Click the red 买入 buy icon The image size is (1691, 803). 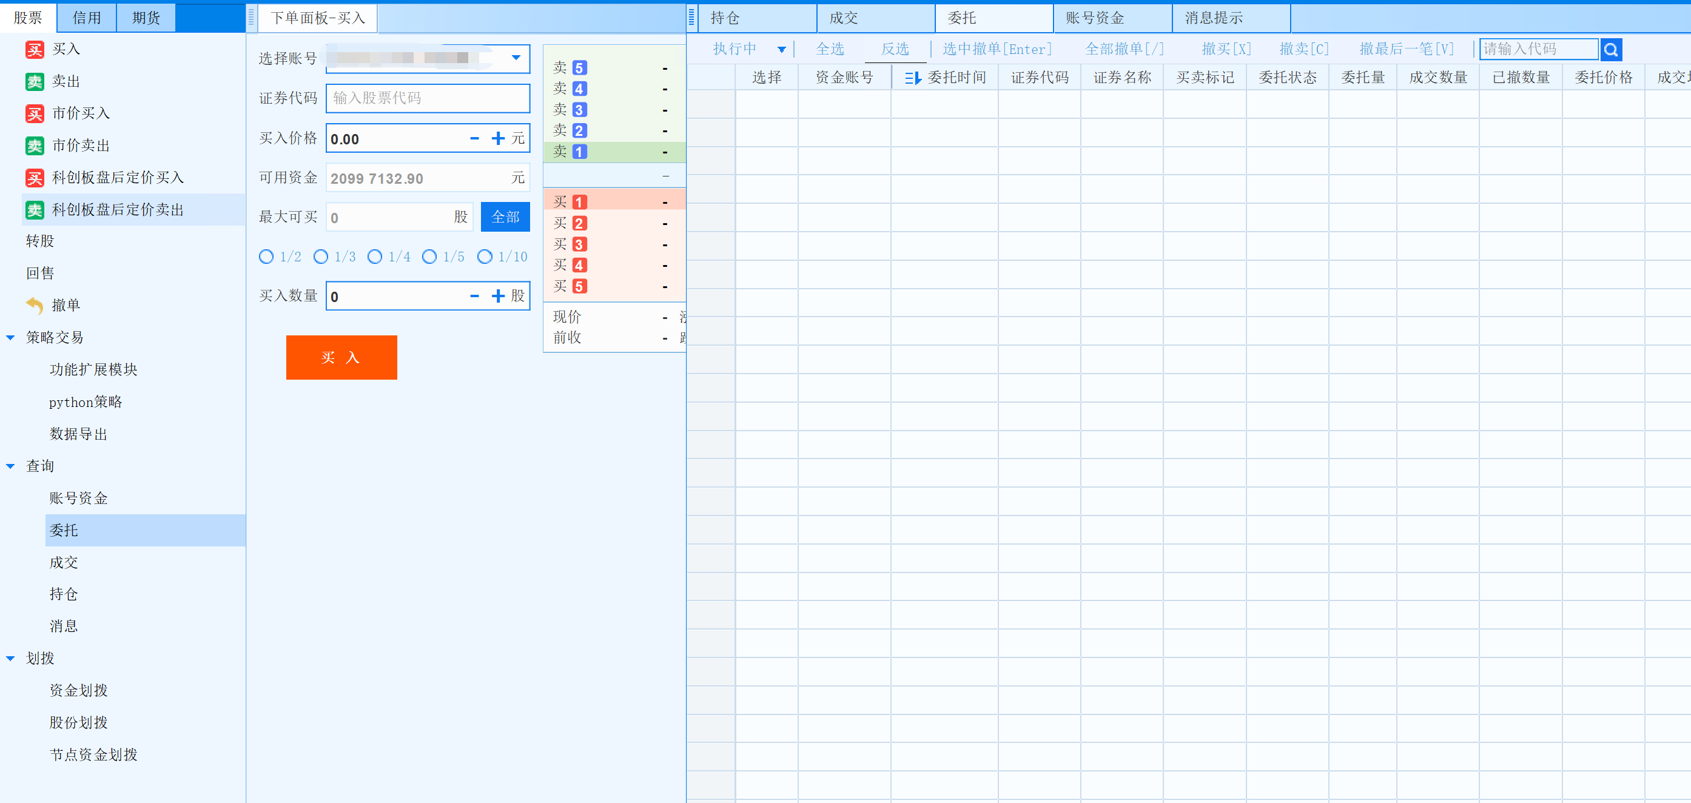click(35, 49)
